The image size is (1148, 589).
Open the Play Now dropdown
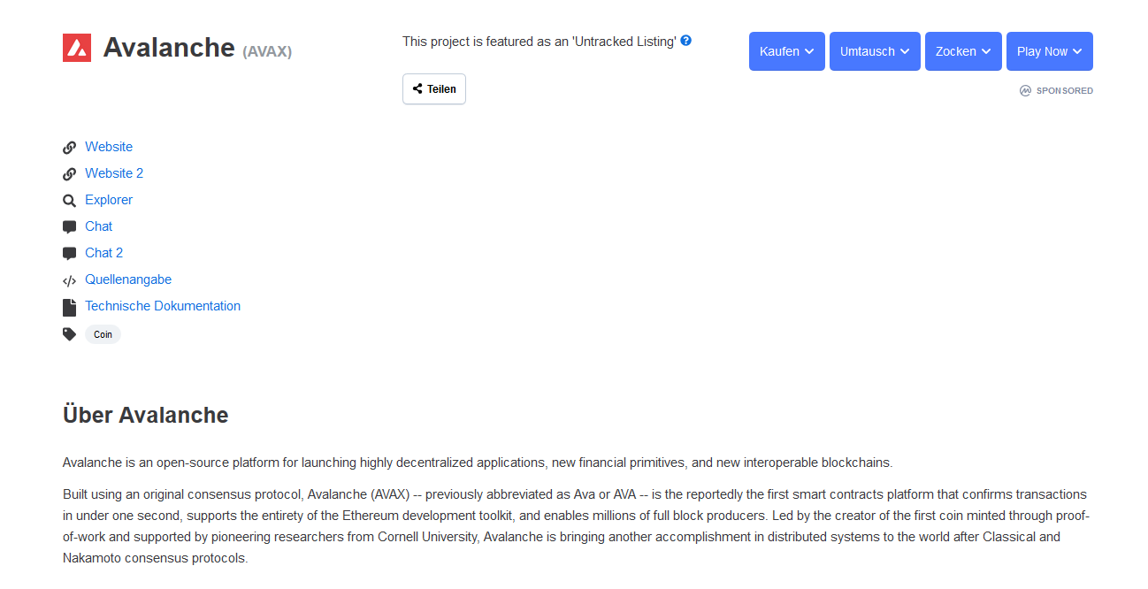click(1050, 51)
